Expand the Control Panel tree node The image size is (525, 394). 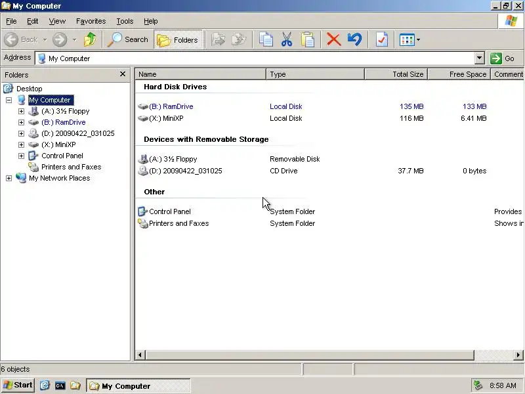(21, 156)
